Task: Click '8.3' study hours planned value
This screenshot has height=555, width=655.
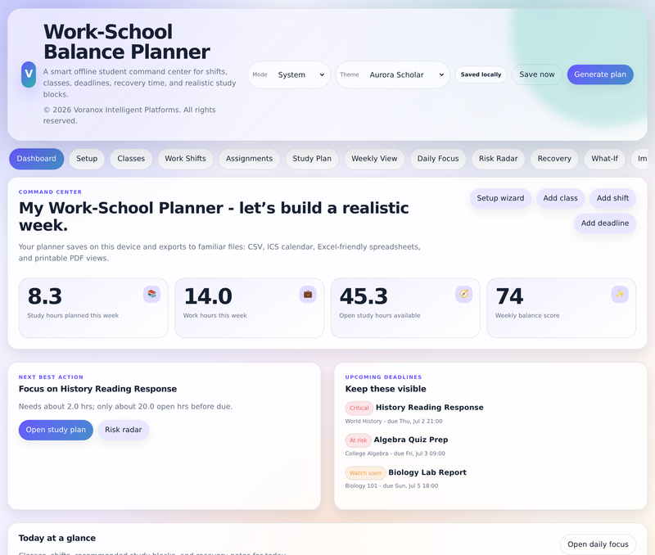Action: coord(45,296)
